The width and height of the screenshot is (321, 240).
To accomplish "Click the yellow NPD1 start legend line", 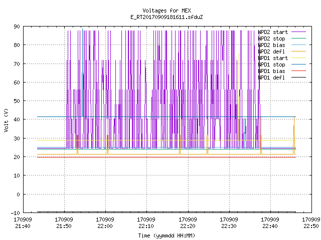I will click(x=298, y=58).
